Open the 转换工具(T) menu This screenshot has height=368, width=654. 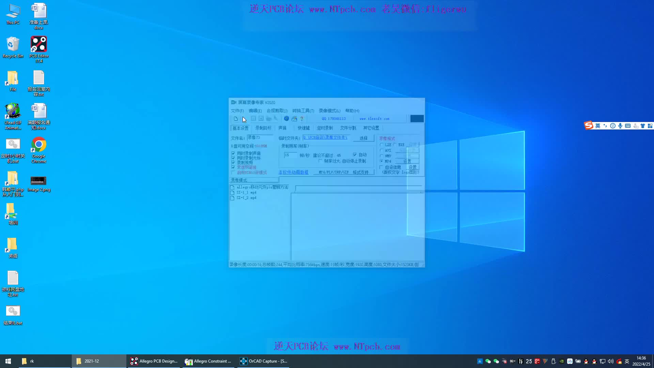tap(303, 111)
